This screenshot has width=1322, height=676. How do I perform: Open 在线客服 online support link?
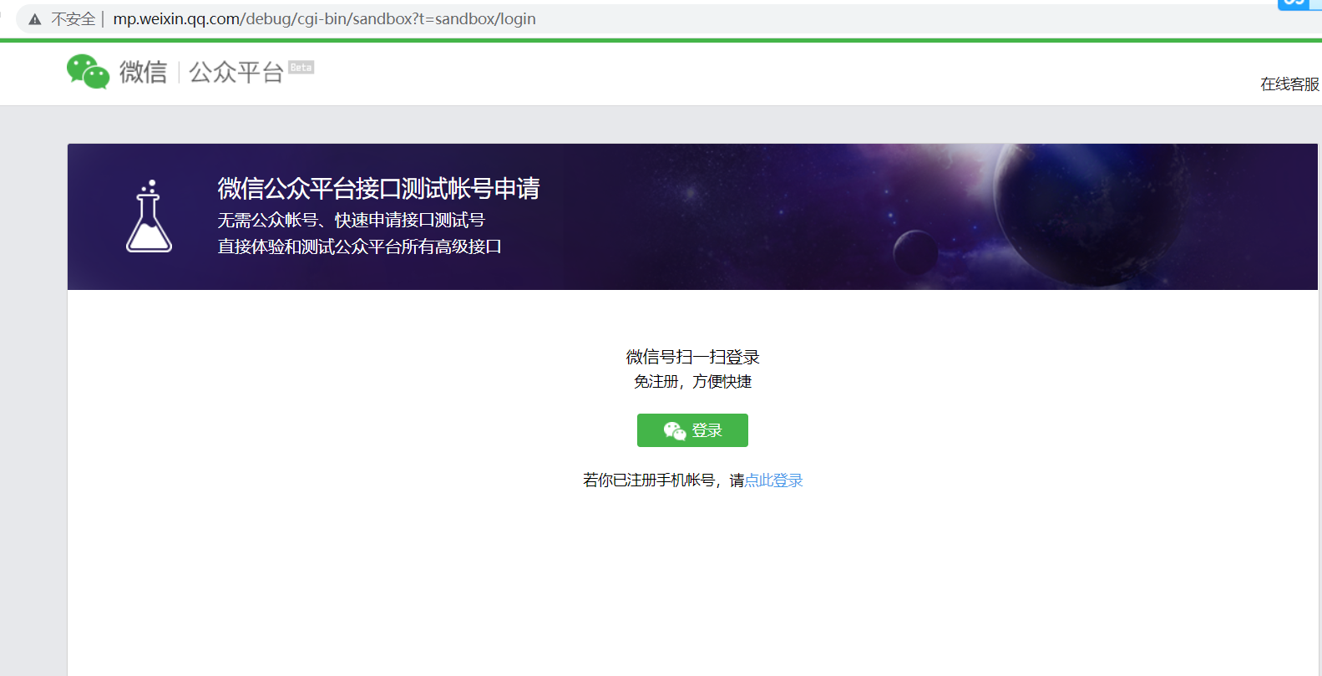coord(1289,84)
